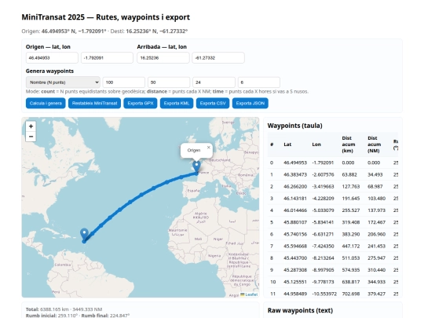Focus the arrival latitude field 16.25236

(x=163, y=58)
